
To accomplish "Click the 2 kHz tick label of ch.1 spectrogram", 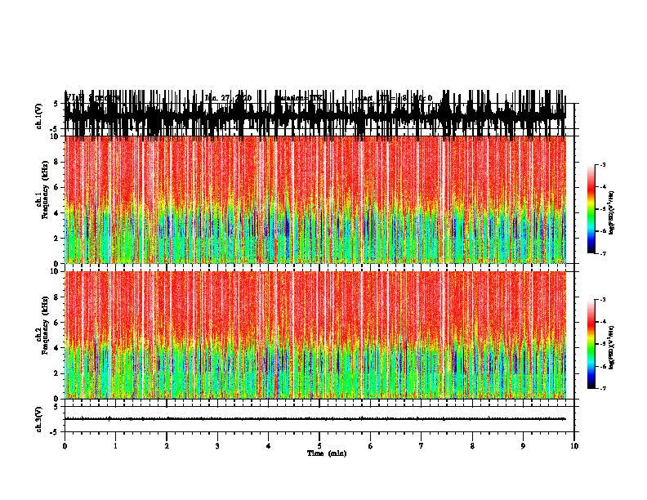I will 56,238.
